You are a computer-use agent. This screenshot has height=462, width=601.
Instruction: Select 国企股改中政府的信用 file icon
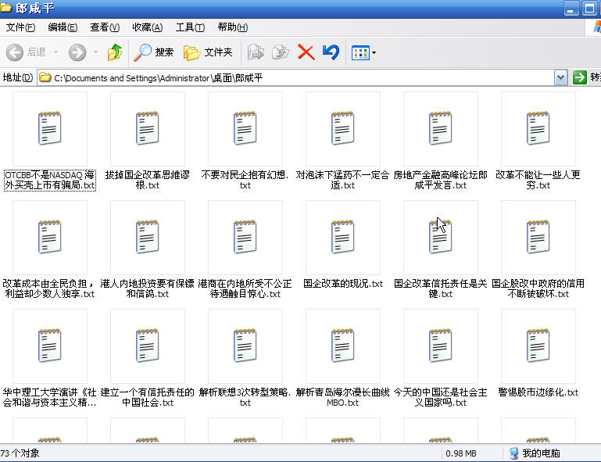pos(538,237)
